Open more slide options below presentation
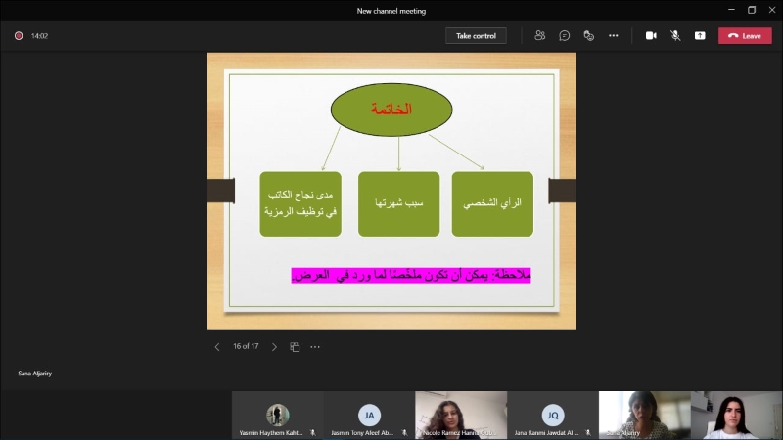Screen dimensions: 783x440 point(315,347)
